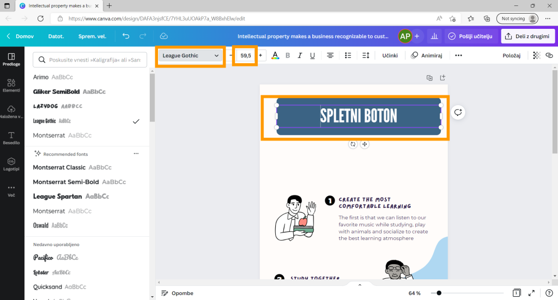Add a comment to selected element
This screenshot has height=300, width=558.
point(458,113)
